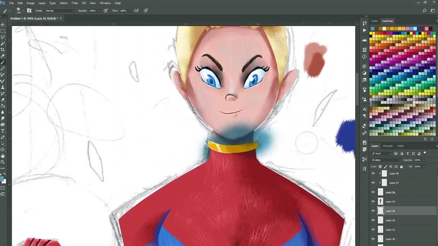Screen dimensions: 438x246
Task: Hide Layer 55 visibility eye
Action: tap(373, 202)
